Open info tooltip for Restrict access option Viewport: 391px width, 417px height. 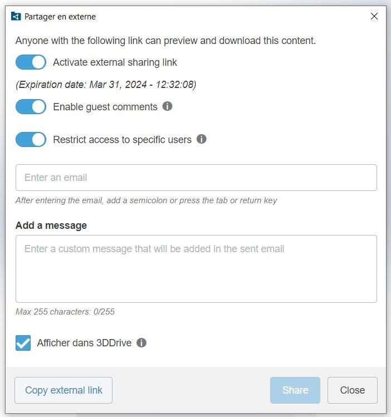coord(202,139)
